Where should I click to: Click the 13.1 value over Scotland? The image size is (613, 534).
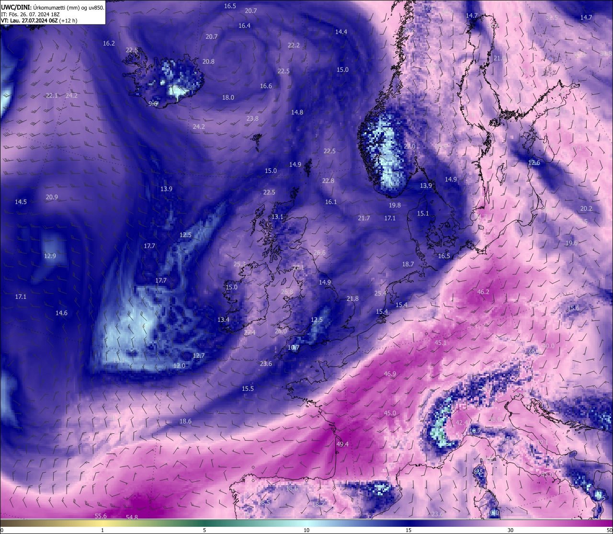coord(277,217)
